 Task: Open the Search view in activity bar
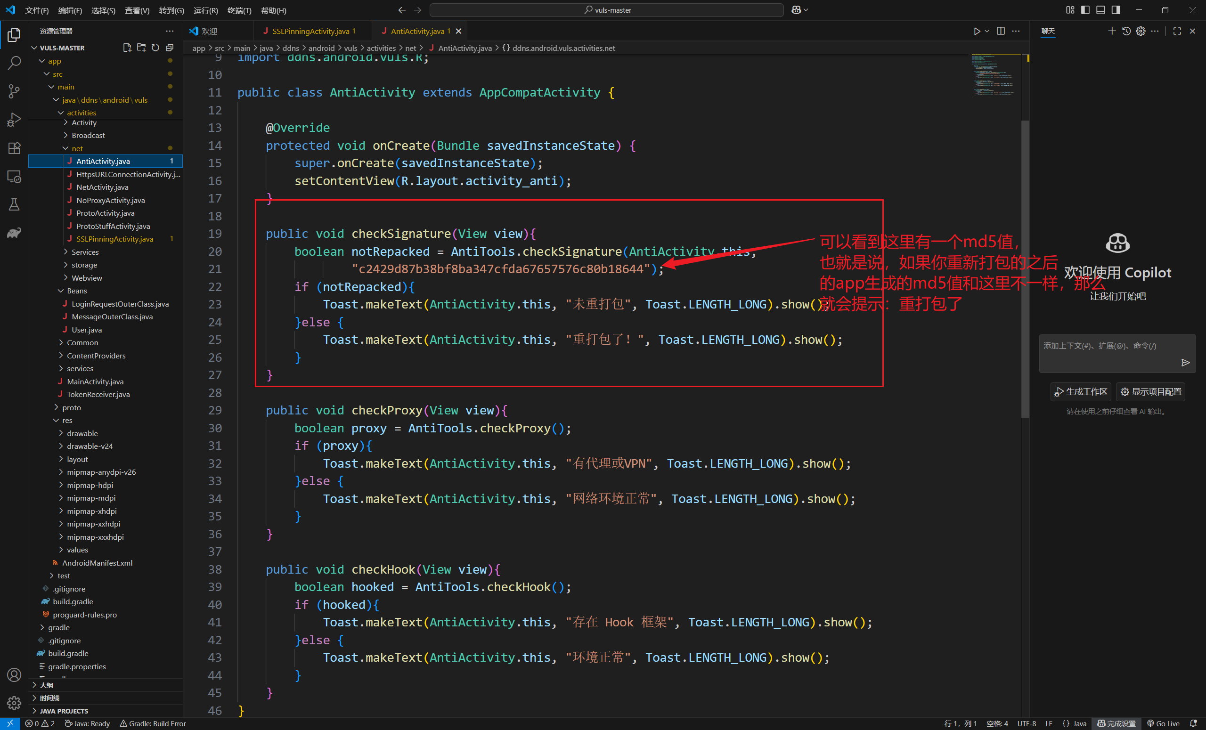(14, 63)
